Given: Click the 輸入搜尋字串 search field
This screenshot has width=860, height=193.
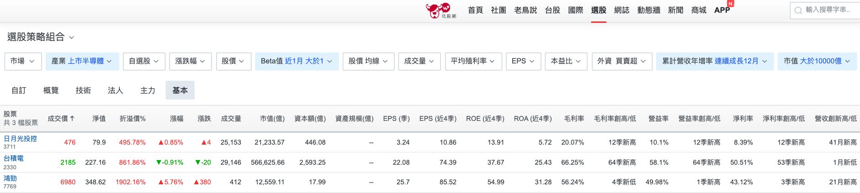Looking at the screenshot, I should point(825,10).
